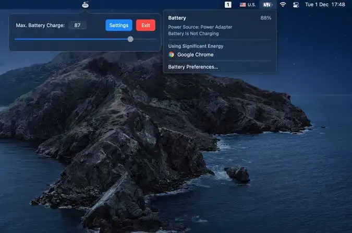
Task: Click the "Using Significant Energy" heading
Action: coord(196,46)
